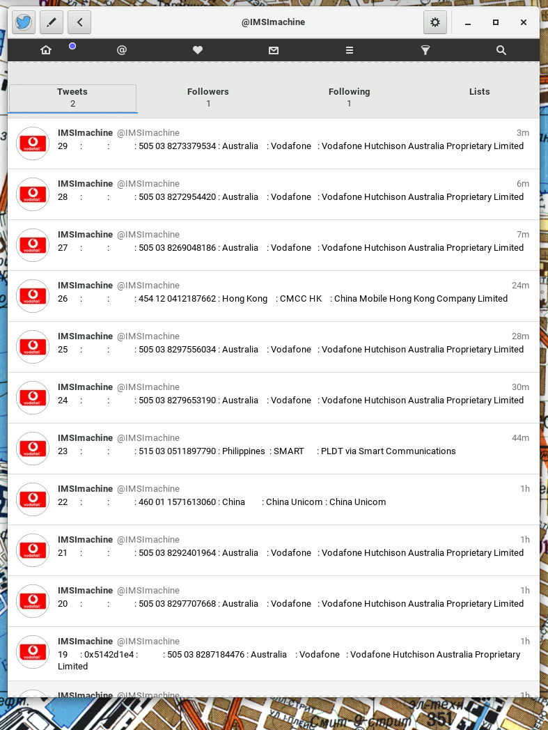Screen dimensions: 548x730
Task: Click Vodafone avatar on tweet 21
Action: click(33, 550)
